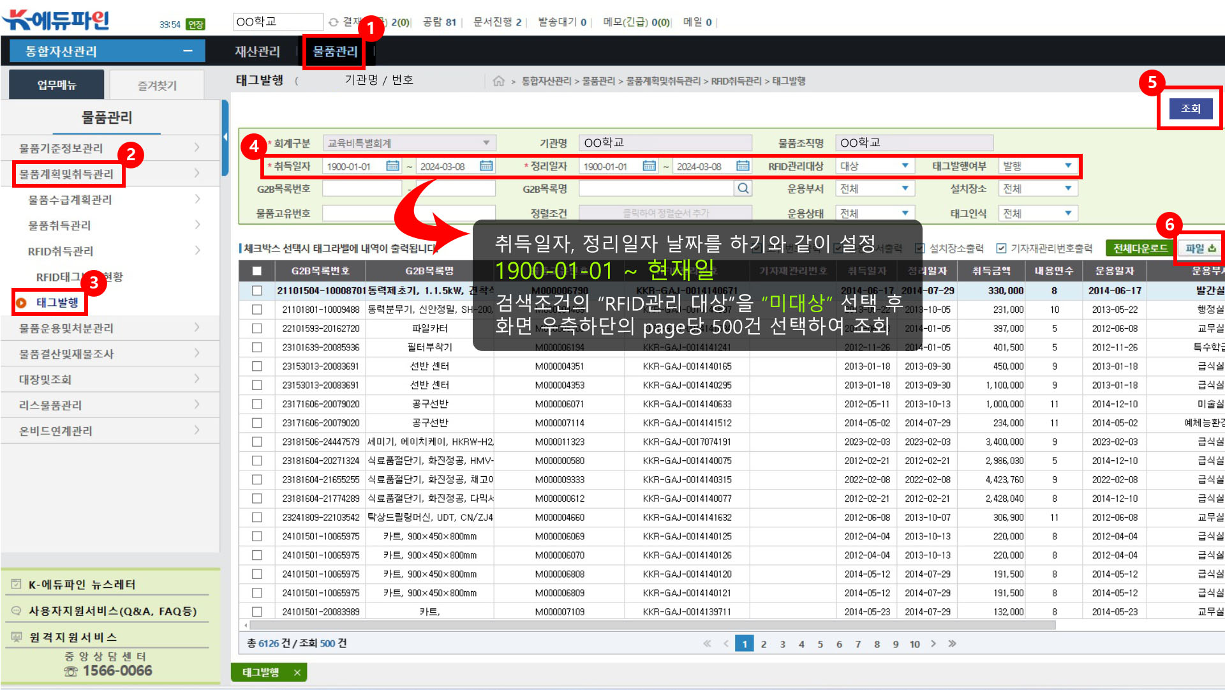The height and width of the screenshot is (690, 1225).
Task: Expand the 물품기준정보관리 chevron
Action: [x=197, y=147]
